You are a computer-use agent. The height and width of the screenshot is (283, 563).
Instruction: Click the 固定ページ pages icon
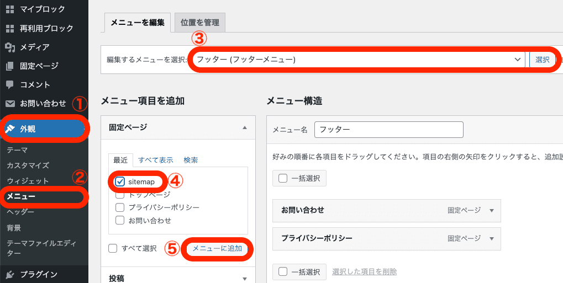pyautogui.click(x=10, y=66)
